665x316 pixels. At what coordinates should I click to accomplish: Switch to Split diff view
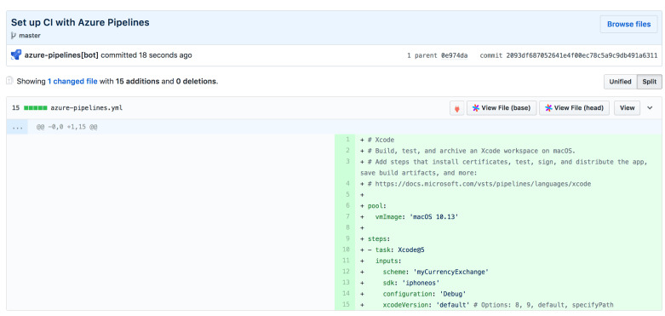[650, 82]
